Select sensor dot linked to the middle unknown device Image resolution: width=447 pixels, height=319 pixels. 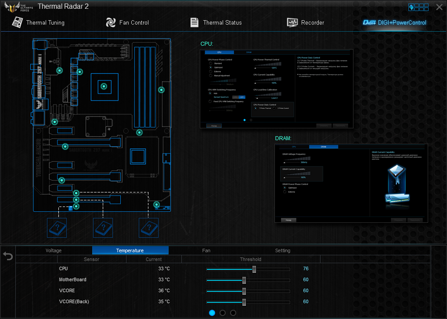point(76,200)
